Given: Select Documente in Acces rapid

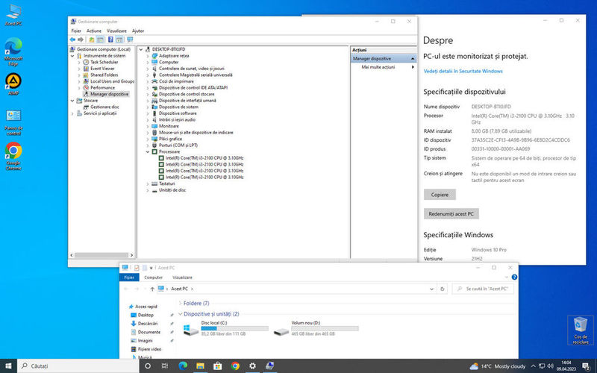Looking at the screenshot, I should click(149, 332).
